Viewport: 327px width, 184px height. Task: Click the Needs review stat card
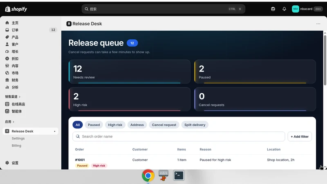pos(130,72)
